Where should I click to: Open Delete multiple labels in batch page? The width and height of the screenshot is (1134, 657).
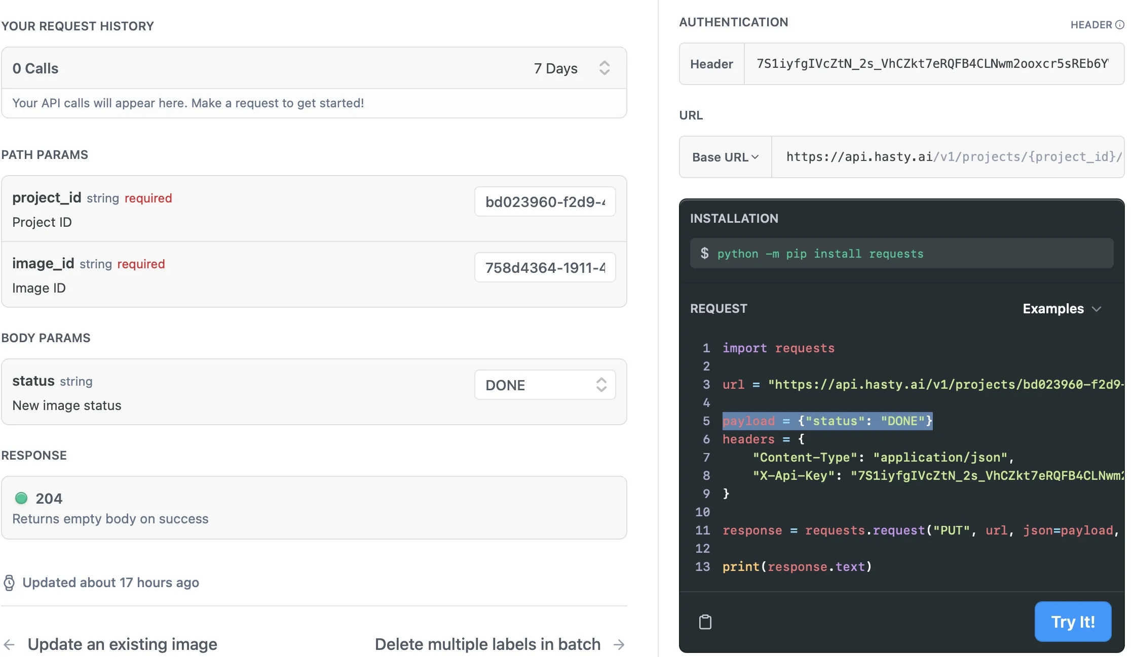487,644
